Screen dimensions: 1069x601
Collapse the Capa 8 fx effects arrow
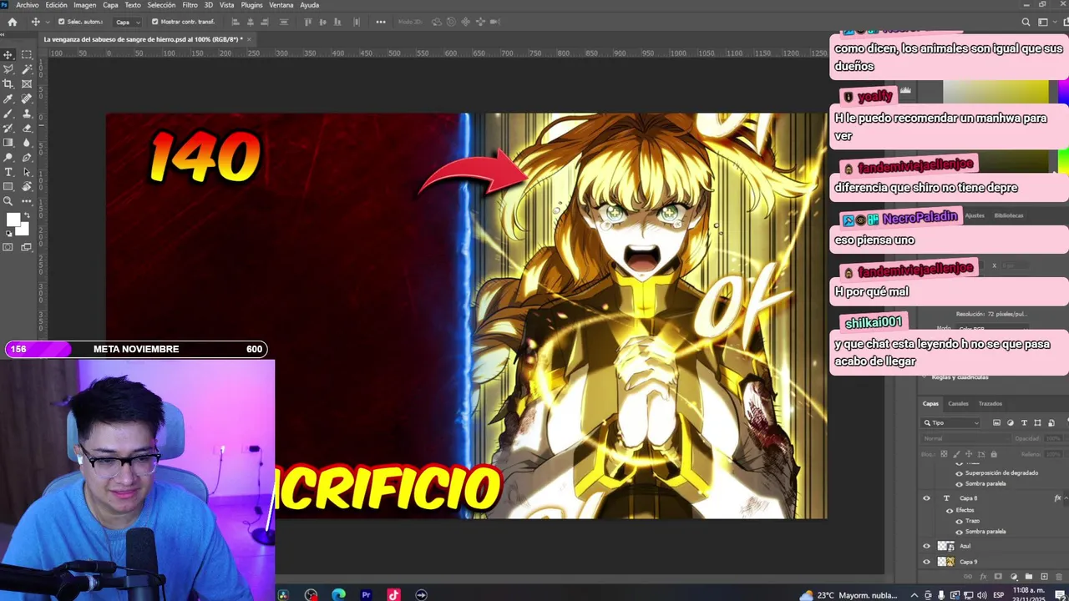[1066, 498]
